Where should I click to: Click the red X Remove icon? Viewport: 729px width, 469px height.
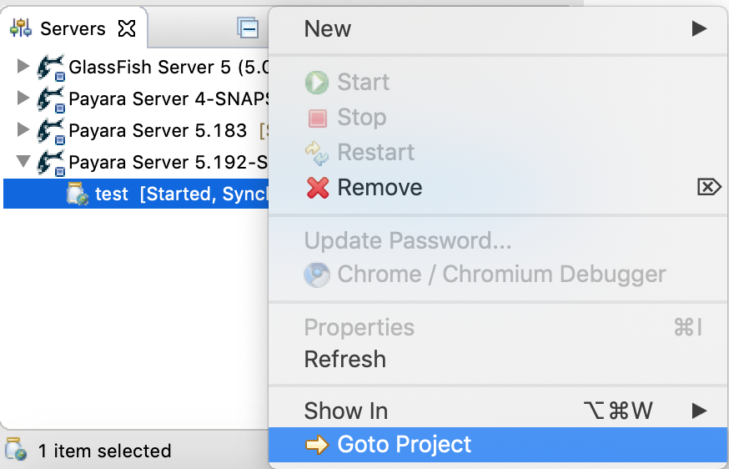click(318, 188)
